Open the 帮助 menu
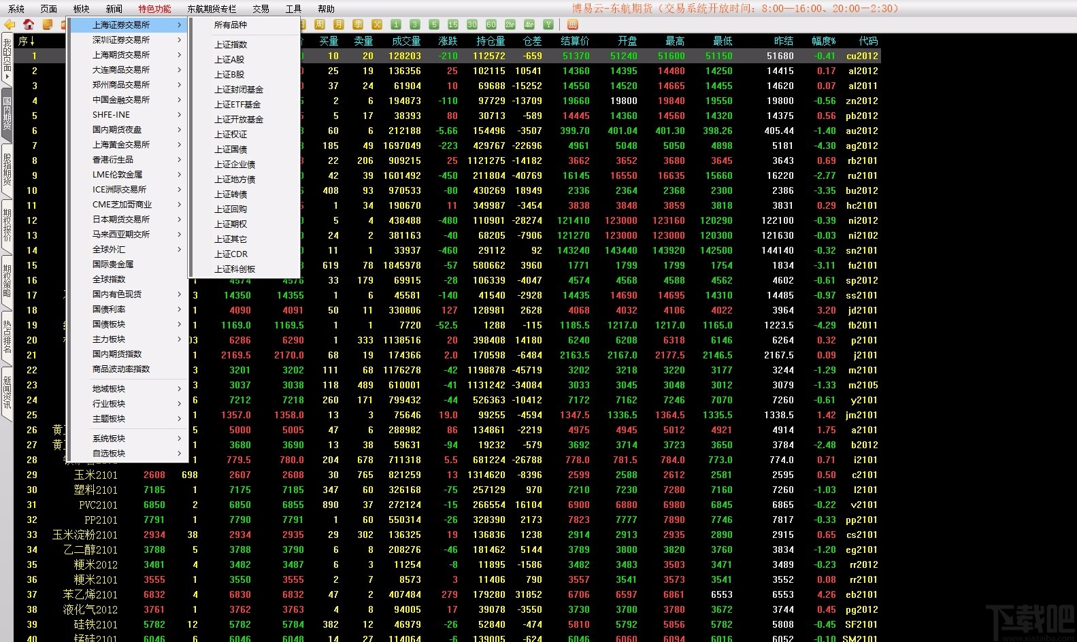Image resolution: width=1077 pixels, height=642 pixels. coord(326,9)
